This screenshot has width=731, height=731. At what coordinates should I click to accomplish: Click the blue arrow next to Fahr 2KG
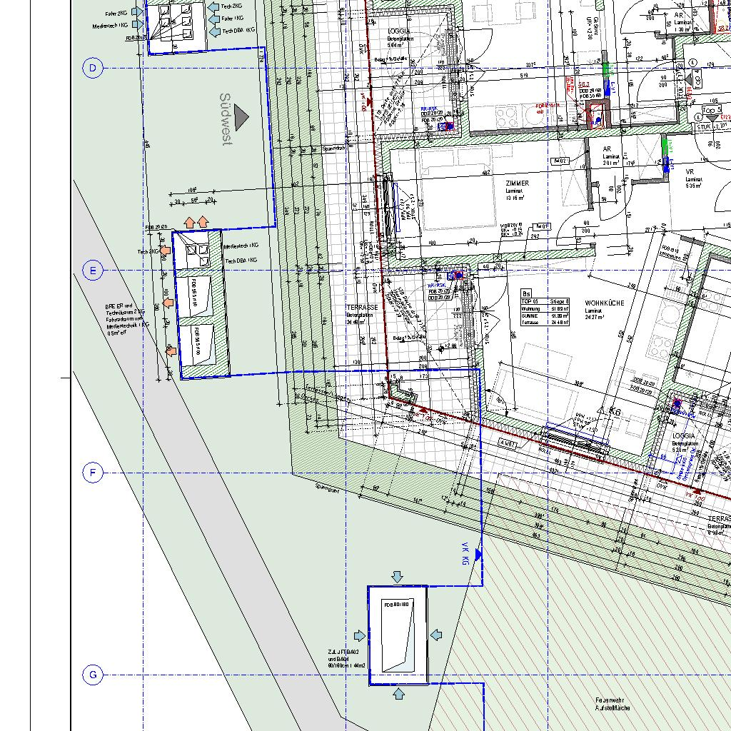tap(136, 11)
